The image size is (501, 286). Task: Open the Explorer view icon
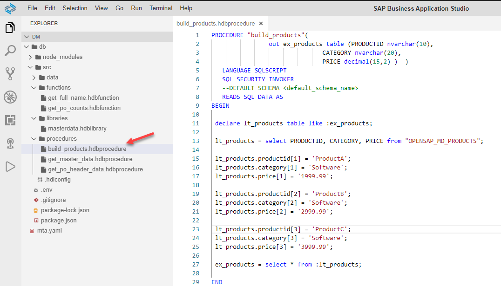(x=10, y=28)
